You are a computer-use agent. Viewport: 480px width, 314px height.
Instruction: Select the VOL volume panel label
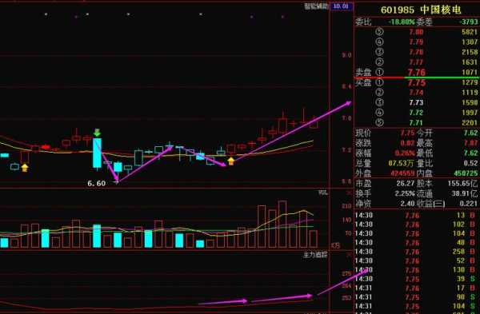point(323,193)
